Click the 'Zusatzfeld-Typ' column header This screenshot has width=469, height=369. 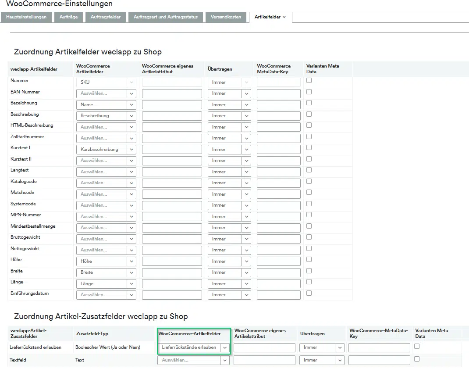[x=92, y=333]
